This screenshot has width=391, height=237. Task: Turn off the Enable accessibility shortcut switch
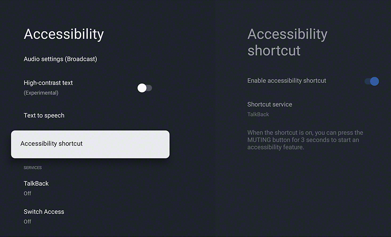coord(372,81)
